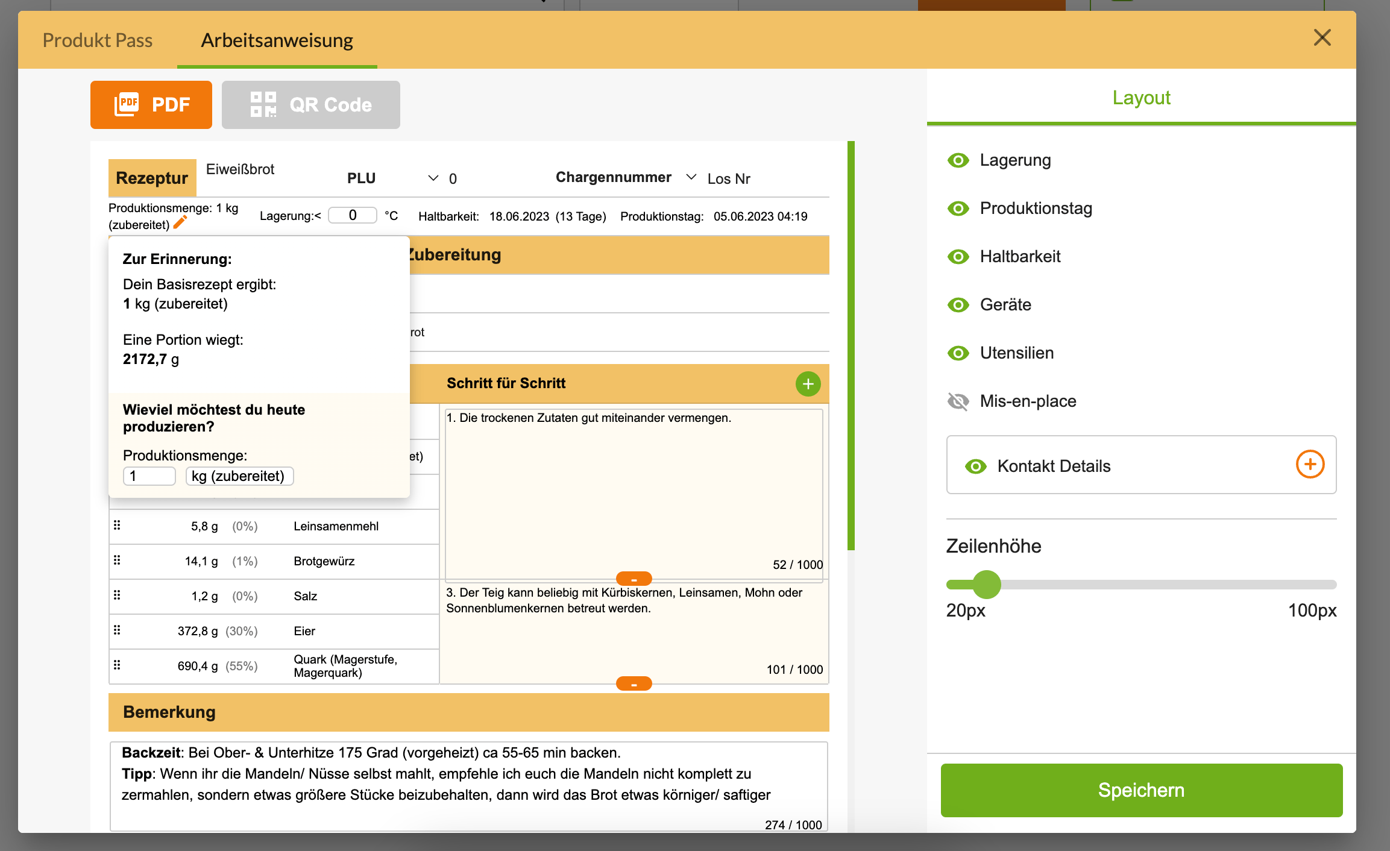Click the 690,4 g Quark amount
Viewport: 1390px width, 851px height.
(x=198, y=666)
